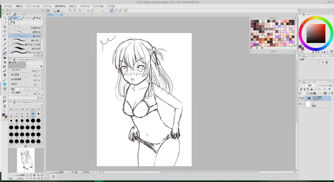Select the 滑らか水彩 brush
Screen dimensions: 334x182
click(x=25, y=48)
